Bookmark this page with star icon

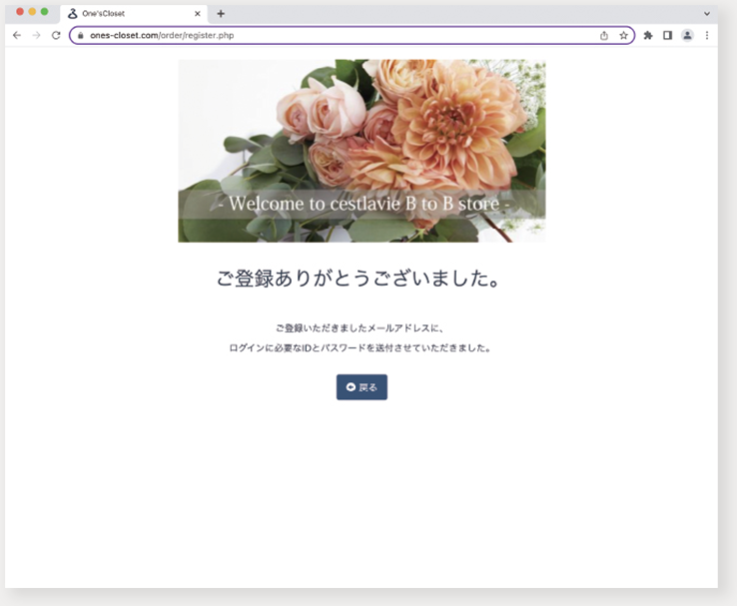tap(623, 35)
